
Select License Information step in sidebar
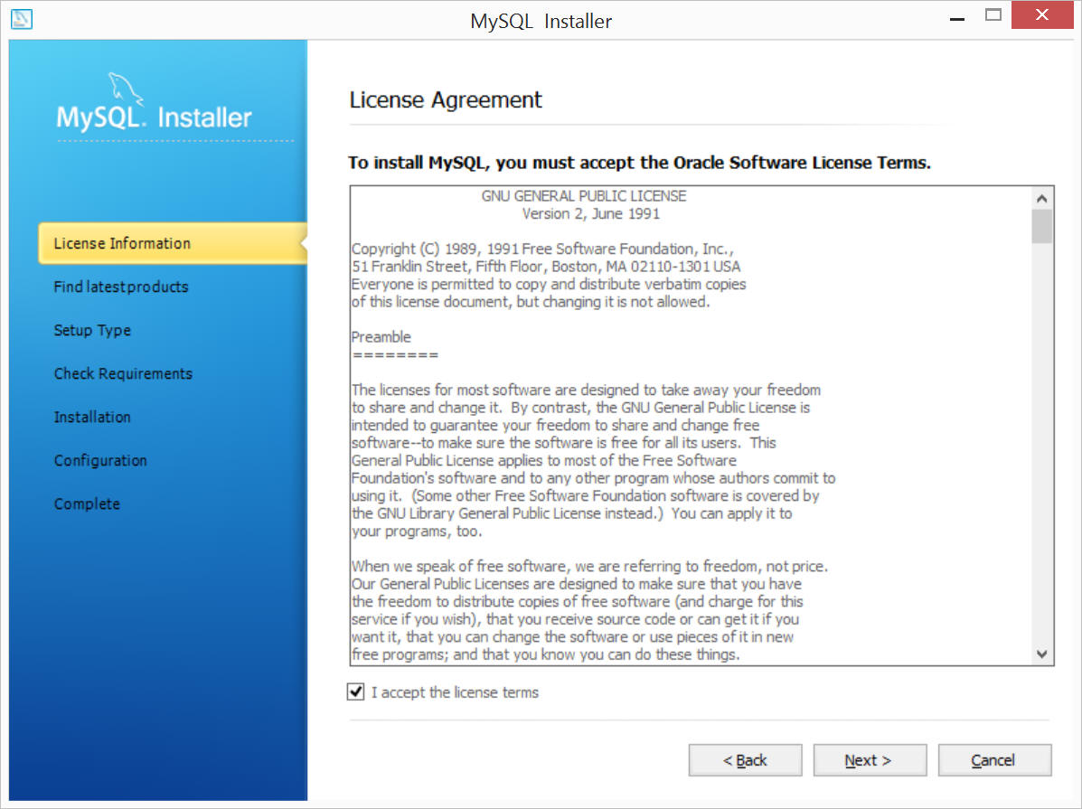172,243
